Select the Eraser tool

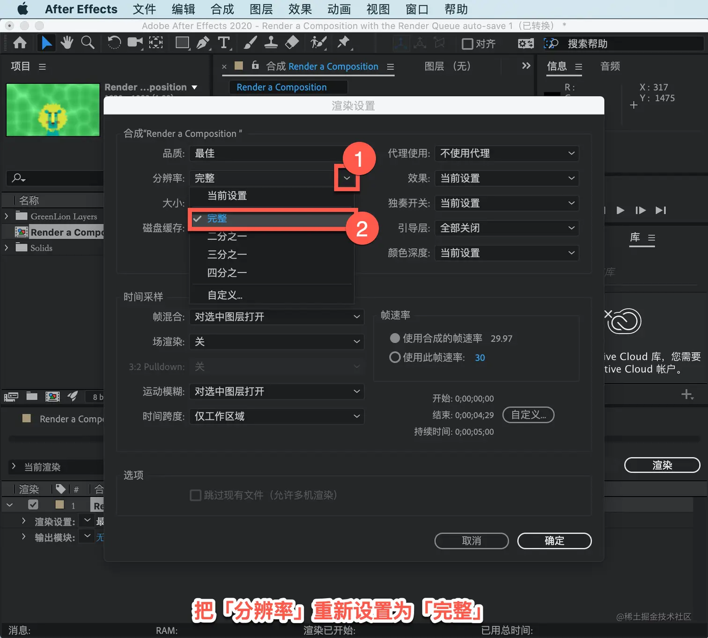292,43
